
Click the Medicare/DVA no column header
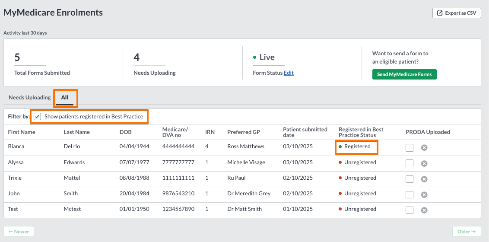(x=175, y=132)
